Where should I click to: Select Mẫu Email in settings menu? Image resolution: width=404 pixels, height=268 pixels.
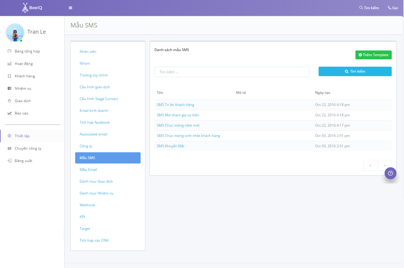[x=88, y=170]
